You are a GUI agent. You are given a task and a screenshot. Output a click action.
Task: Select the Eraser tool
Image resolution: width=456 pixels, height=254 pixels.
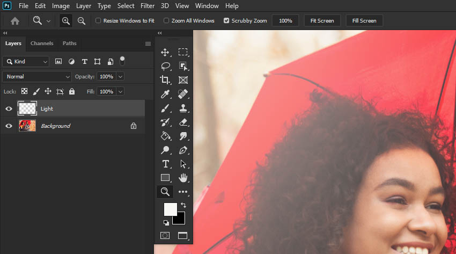coord(183,122)
